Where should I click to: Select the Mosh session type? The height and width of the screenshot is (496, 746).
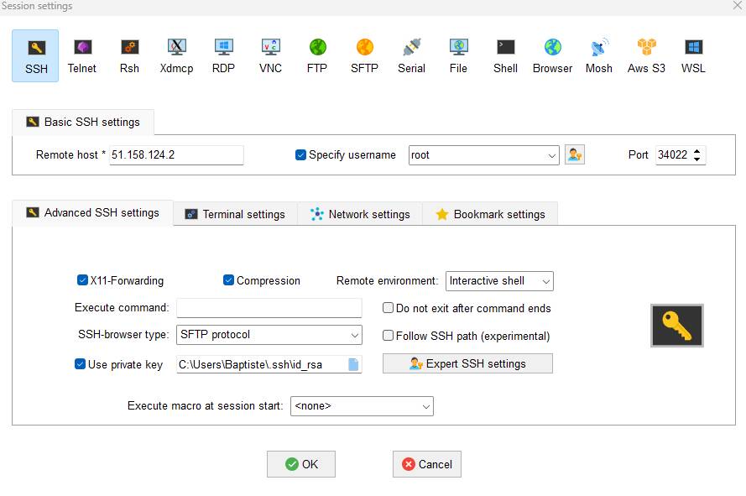599,55
